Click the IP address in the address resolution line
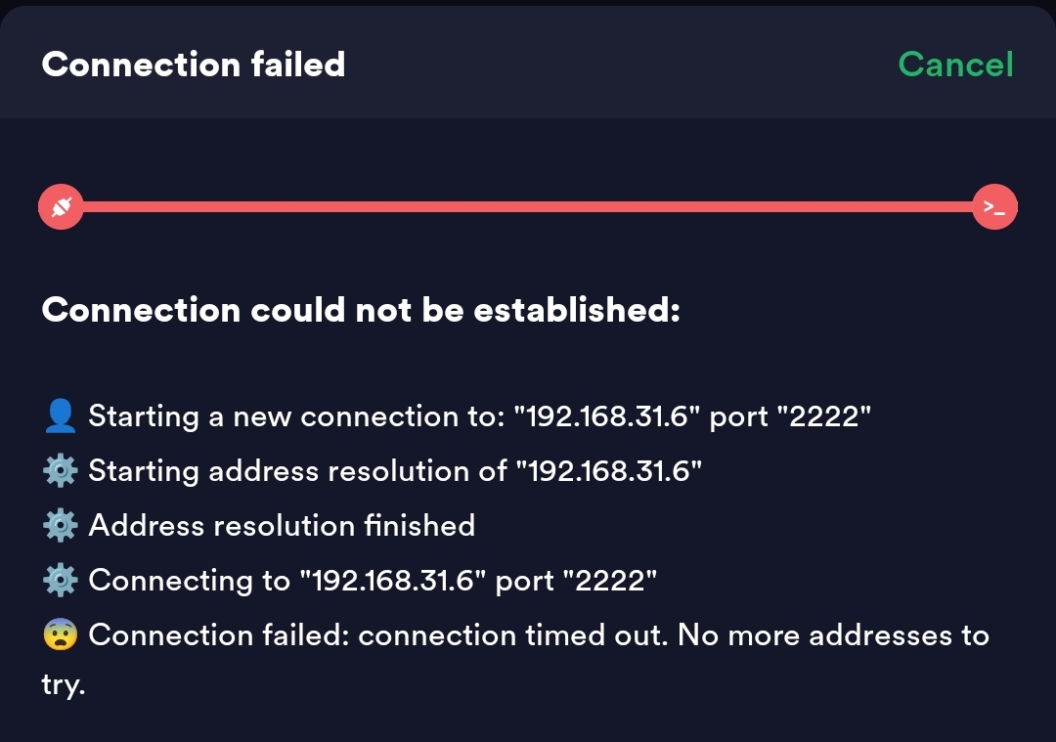1056x742 pixels. [615, 471]
